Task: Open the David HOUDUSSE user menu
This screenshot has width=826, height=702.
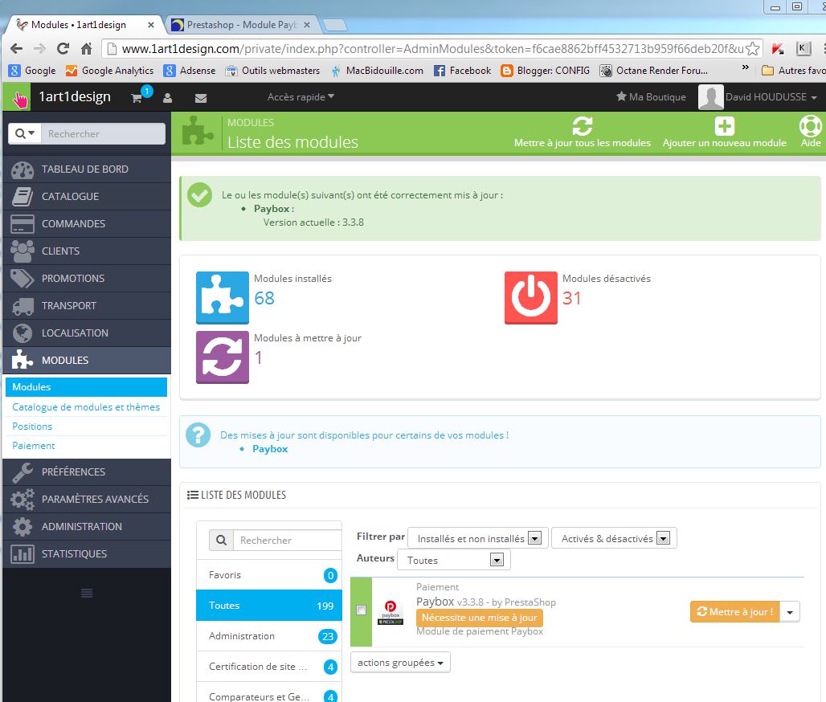Action: [771, 97]
